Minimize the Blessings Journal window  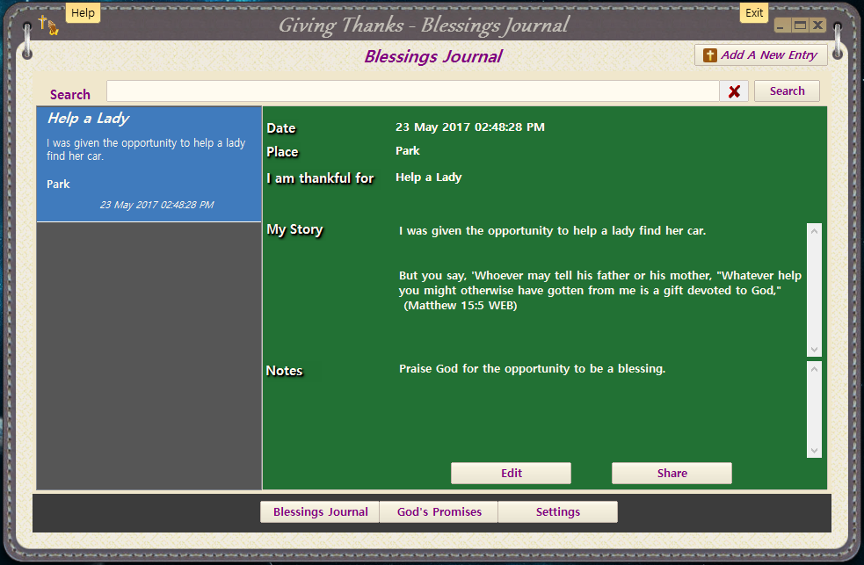click(783, 25)
